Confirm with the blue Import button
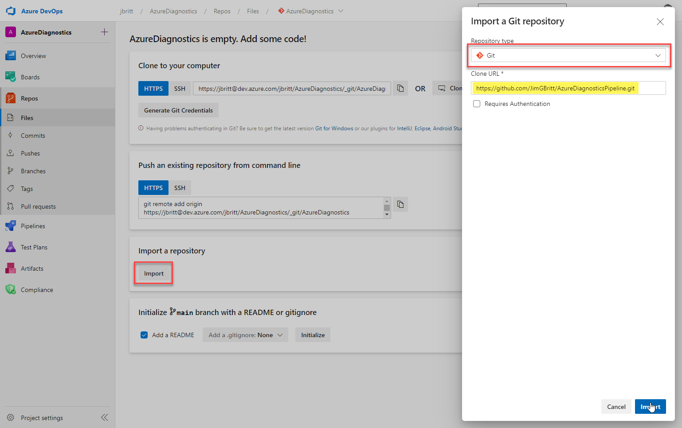 point(651,407)
